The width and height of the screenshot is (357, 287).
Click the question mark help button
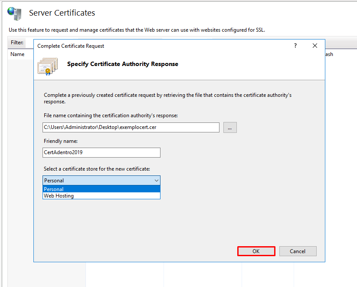pos(295,46)
